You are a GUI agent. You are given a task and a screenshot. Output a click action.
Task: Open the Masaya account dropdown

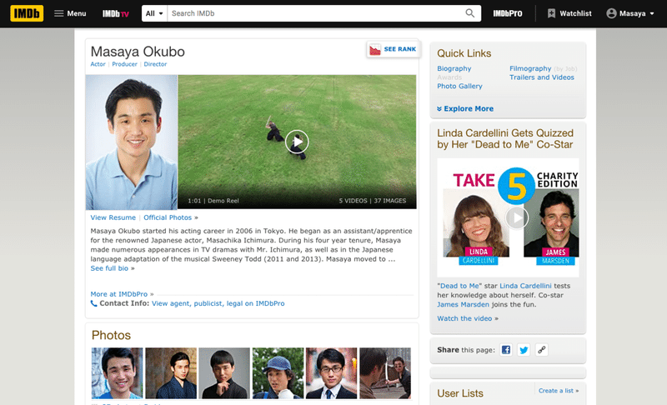pos(630,13)
